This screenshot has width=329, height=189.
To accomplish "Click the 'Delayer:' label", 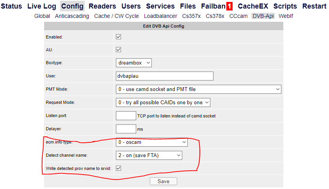I will 54,129.
